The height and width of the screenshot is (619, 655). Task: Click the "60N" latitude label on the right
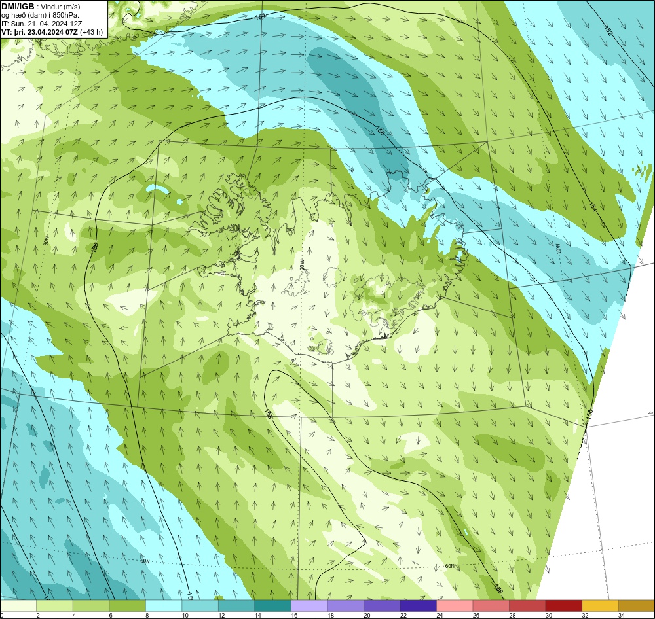(x=449, y=567)
